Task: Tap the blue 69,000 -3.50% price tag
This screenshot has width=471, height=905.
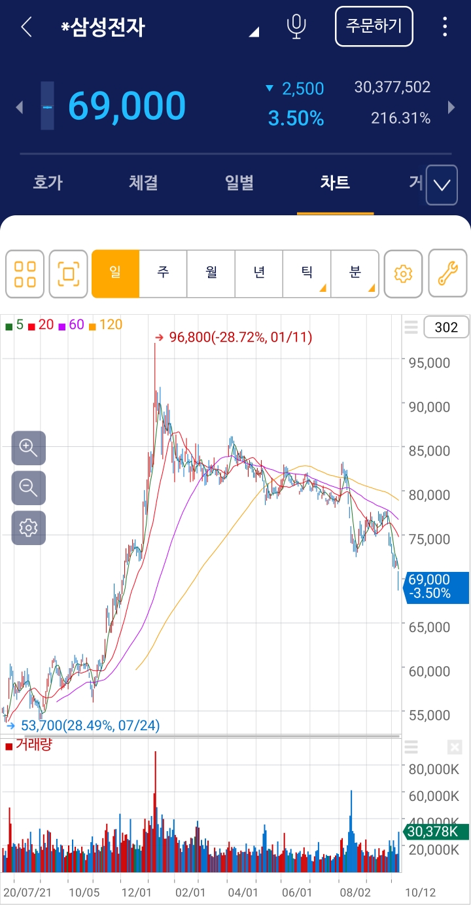Action: point(438,587)
